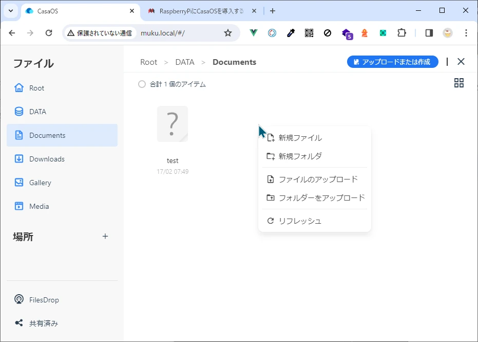Click the 17/02 07:49 file timestamp
The image size is (478, 342).
pyautogui.click(x=173, y=172)
